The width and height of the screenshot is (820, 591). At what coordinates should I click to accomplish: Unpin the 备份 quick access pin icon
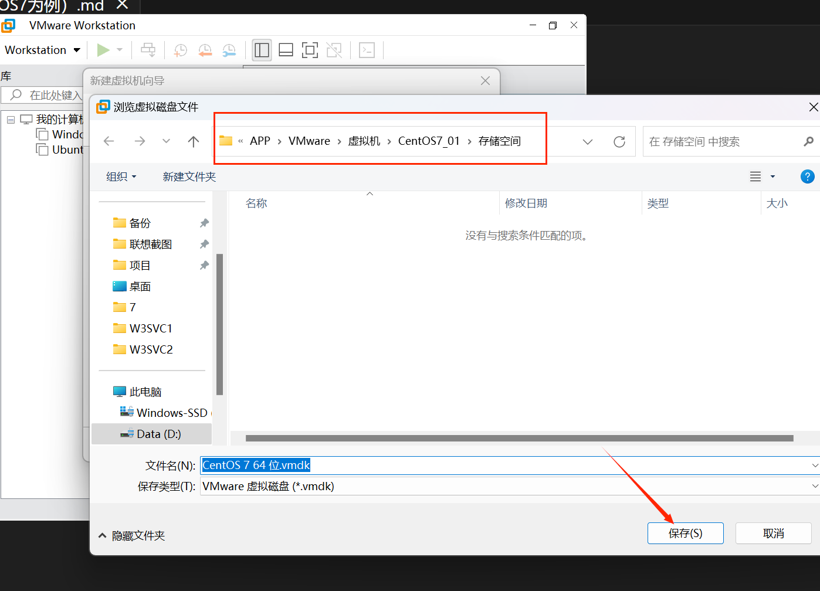pos(204,223)
